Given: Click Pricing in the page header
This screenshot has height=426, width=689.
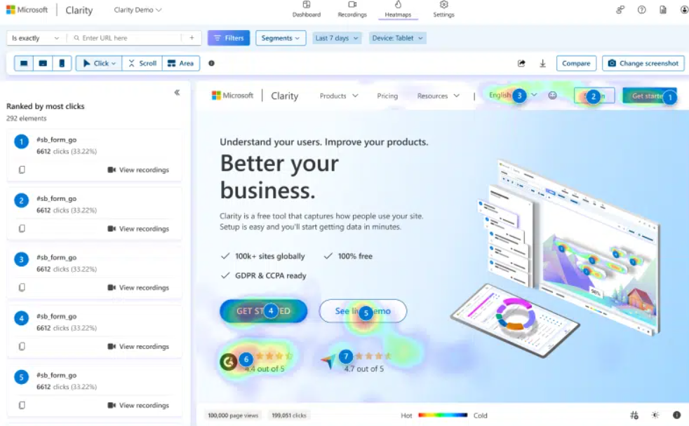Looking at the screenshot, I should point(387,96).
